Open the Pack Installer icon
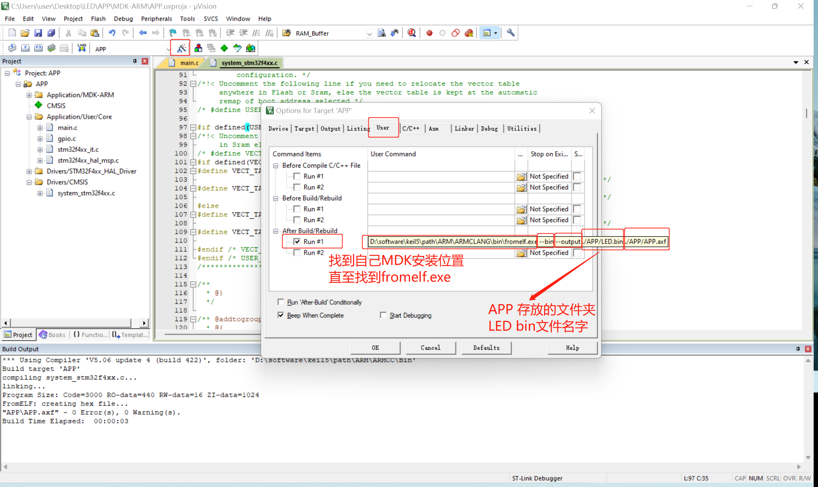818x487 pixels. 250,48
